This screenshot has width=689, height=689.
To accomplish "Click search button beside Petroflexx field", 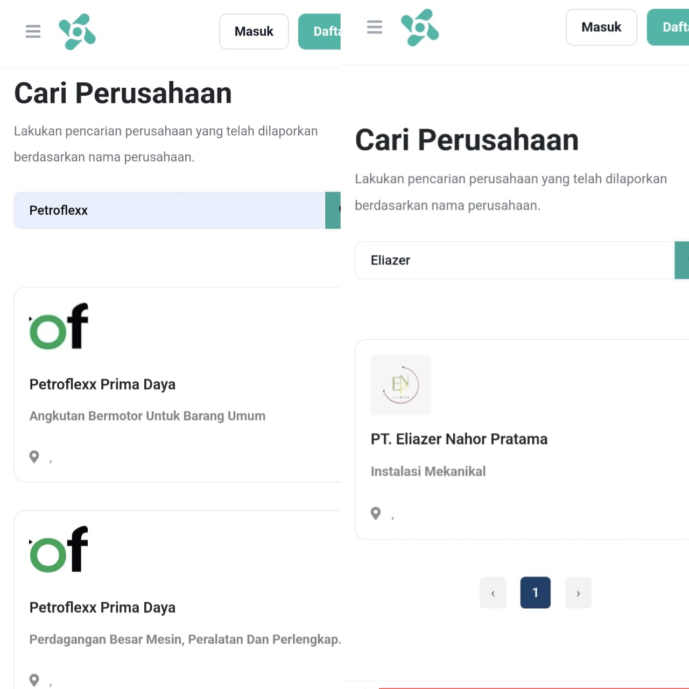I will tap(333, 210).
